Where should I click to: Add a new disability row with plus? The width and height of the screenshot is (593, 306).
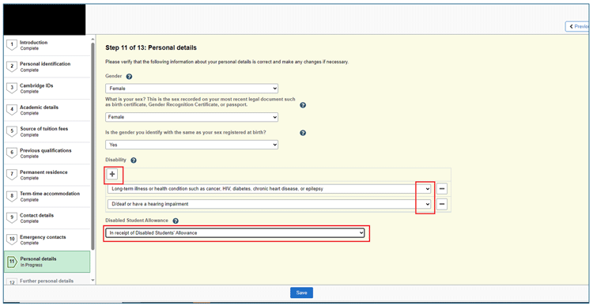coord(113,175)
